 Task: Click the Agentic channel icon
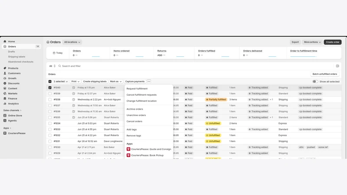point(5,120)
